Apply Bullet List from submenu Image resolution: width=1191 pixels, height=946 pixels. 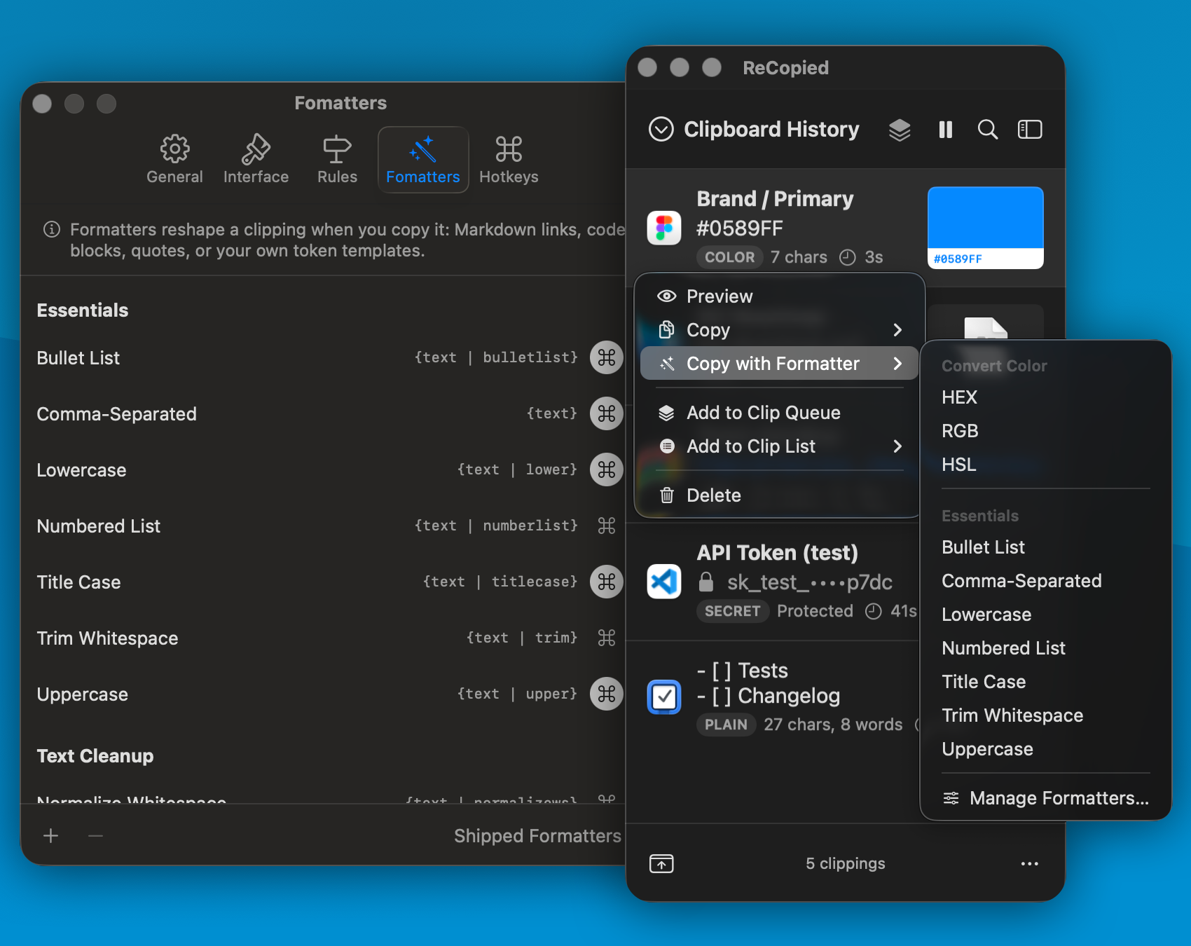pyautogui.click(x=1045, y=547)
